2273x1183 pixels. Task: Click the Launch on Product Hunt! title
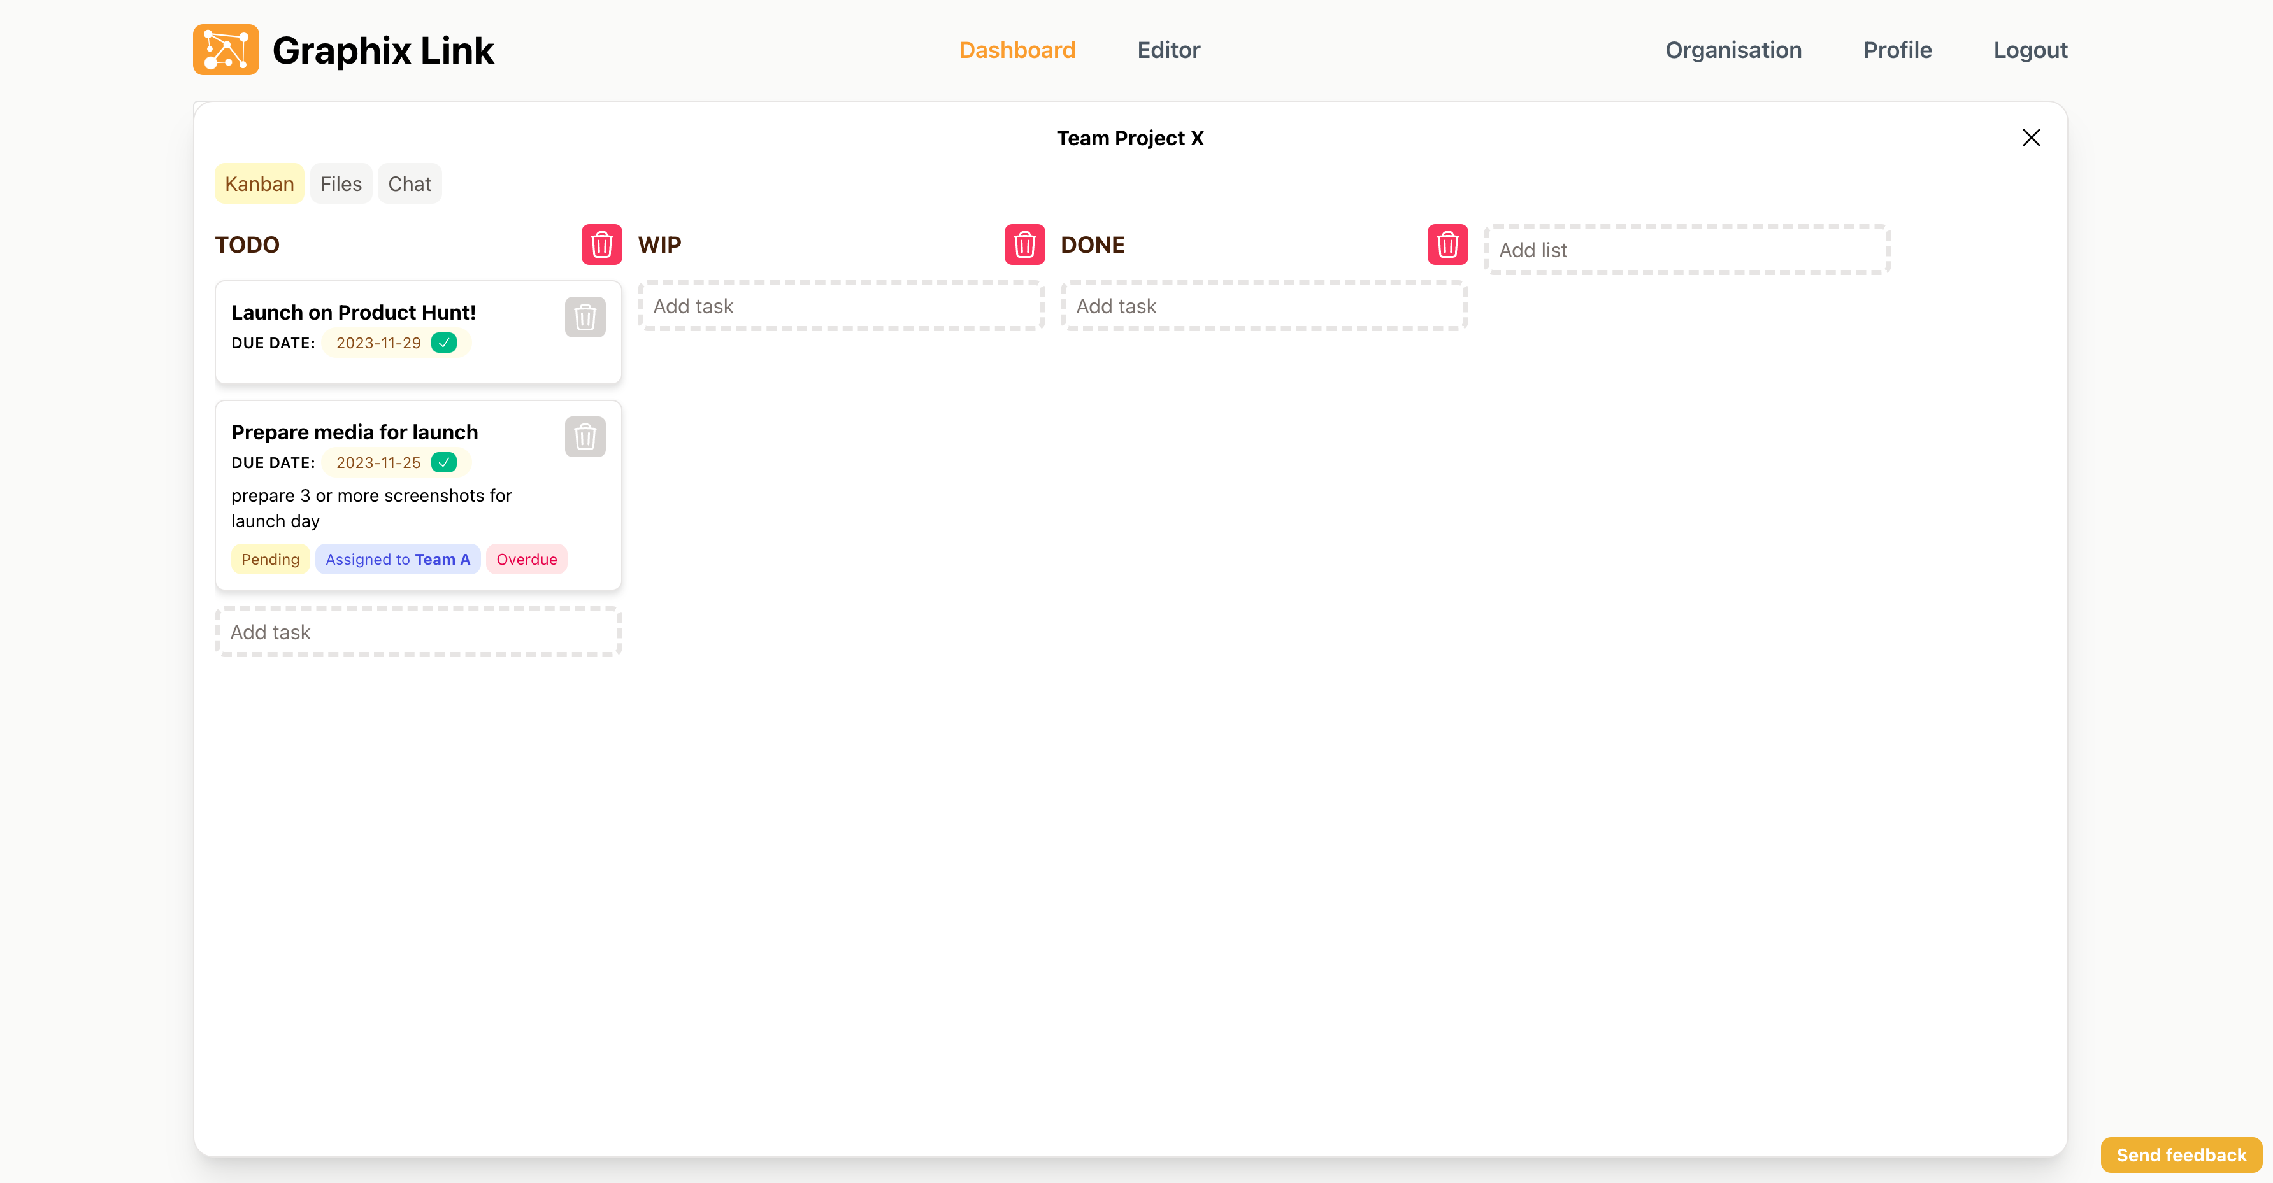coord(354,312)
